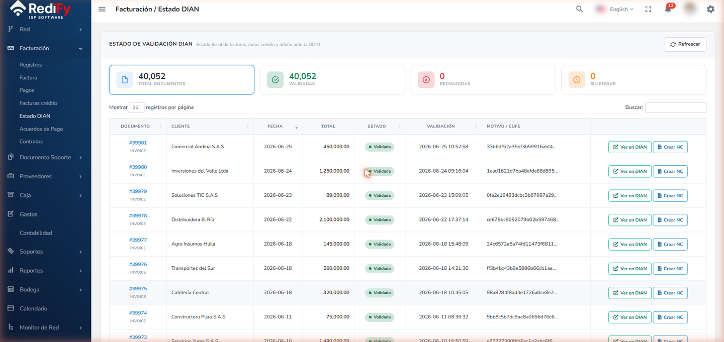Screen dimensions: 724x342
Task: Expand the Red sidebar menu
Action: (x=45, y=29)
